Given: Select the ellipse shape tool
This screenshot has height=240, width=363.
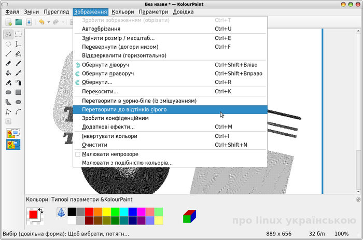Looking at the screenshot, I should click(18, 102).
